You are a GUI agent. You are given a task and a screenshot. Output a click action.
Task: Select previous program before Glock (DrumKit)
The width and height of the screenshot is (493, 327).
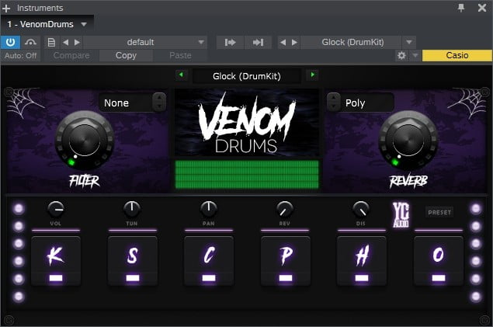coord(283,42)
